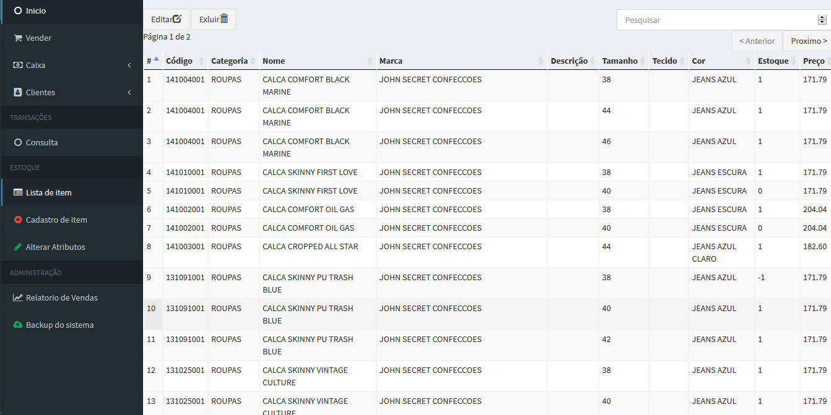The image size is (831, 415).
Task: Click code 131025001 in row 12
Action: click(185, 370)
